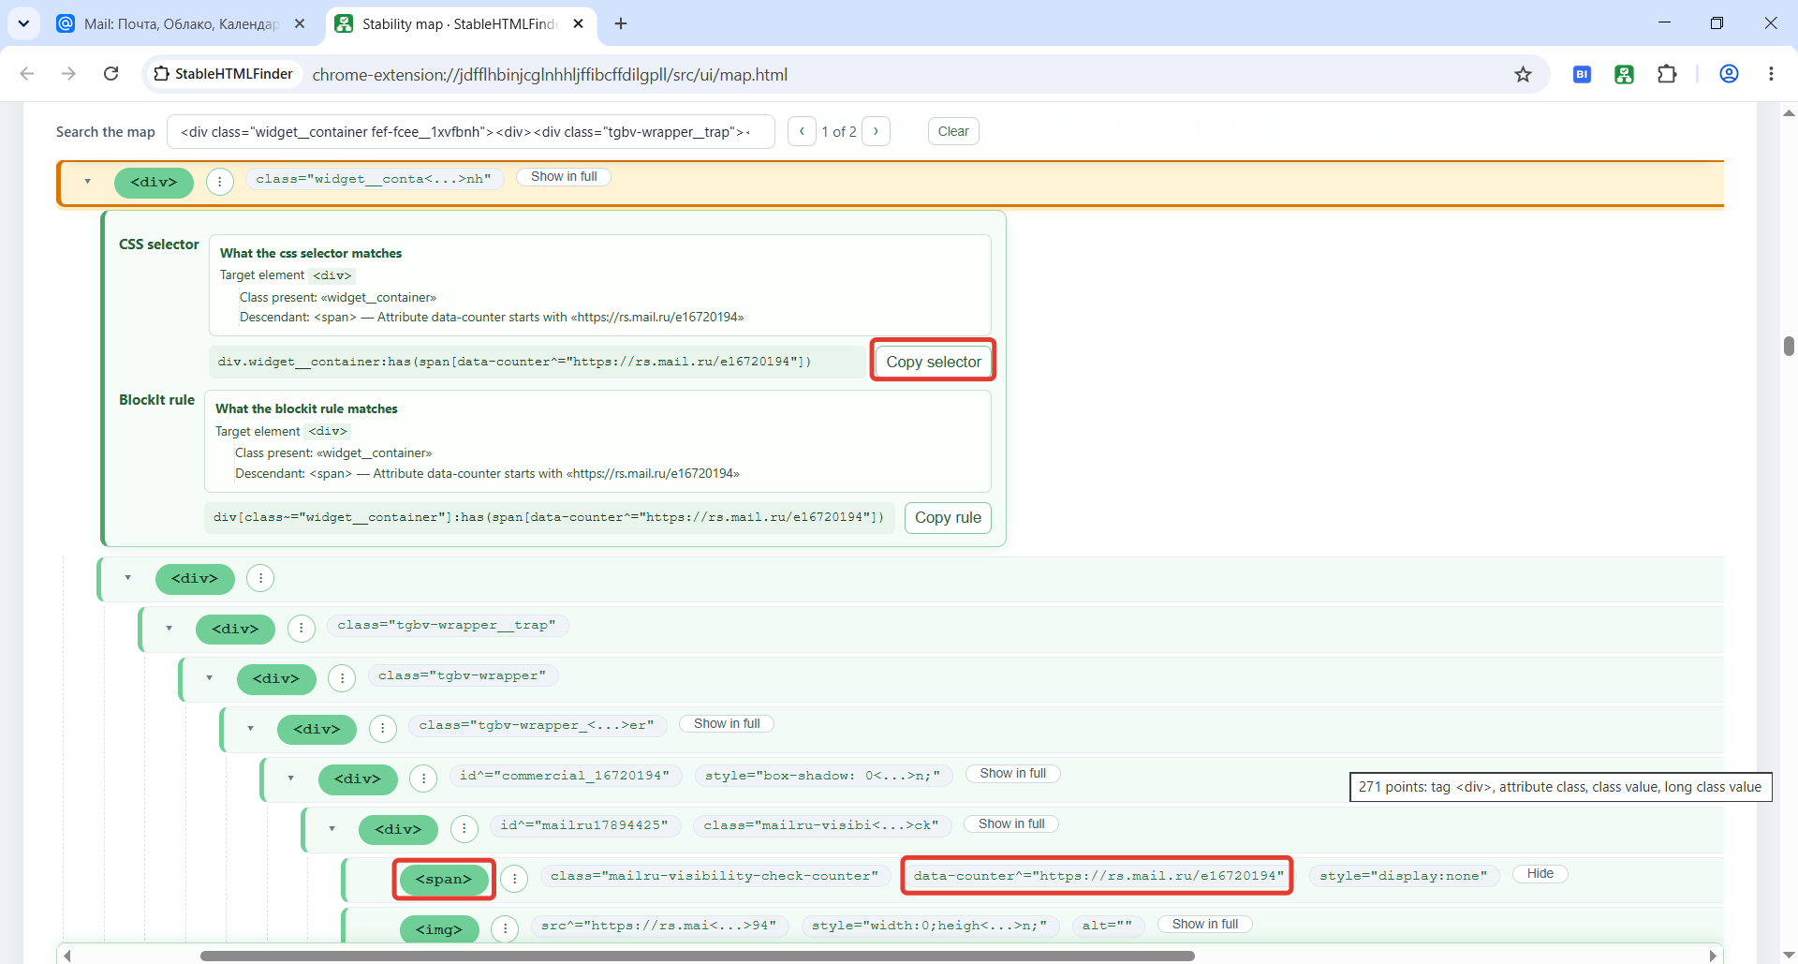
Task: Click the horizontal scrollbar thumb
Action: point(697,956)
